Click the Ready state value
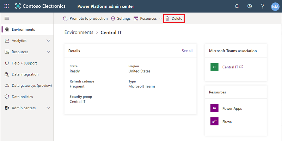The image size is (282, 141). click(75, 71)
